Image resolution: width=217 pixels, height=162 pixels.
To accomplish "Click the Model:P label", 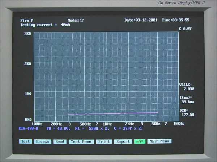I will (x=76, y=21).
